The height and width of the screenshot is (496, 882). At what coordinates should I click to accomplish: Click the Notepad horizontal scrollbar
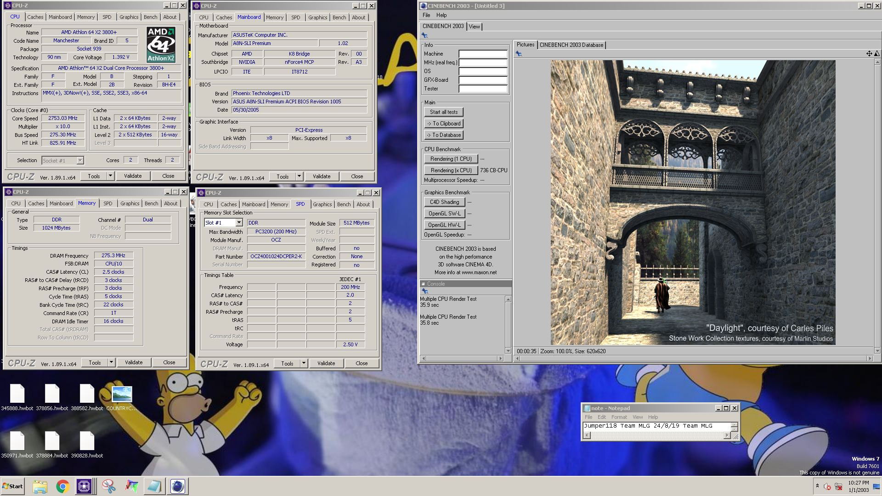656,435
